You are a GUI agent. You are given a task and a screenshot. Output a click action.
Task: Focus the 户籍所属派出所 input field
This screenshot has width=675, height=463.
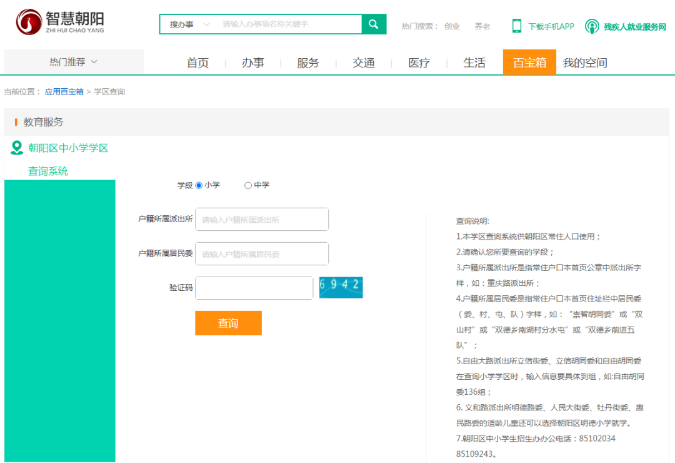pyautogui.click(x=262, y=220)
